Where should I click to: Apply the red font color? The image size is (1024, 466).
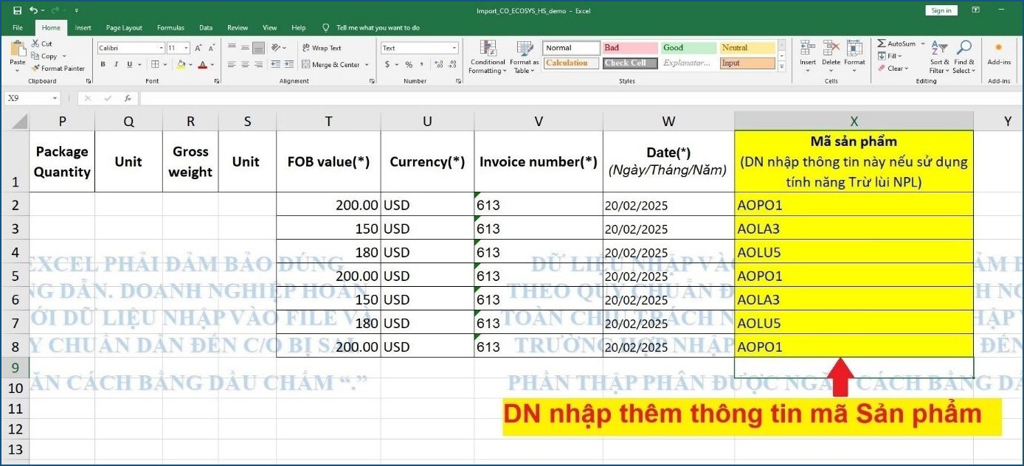click(202, 65)
